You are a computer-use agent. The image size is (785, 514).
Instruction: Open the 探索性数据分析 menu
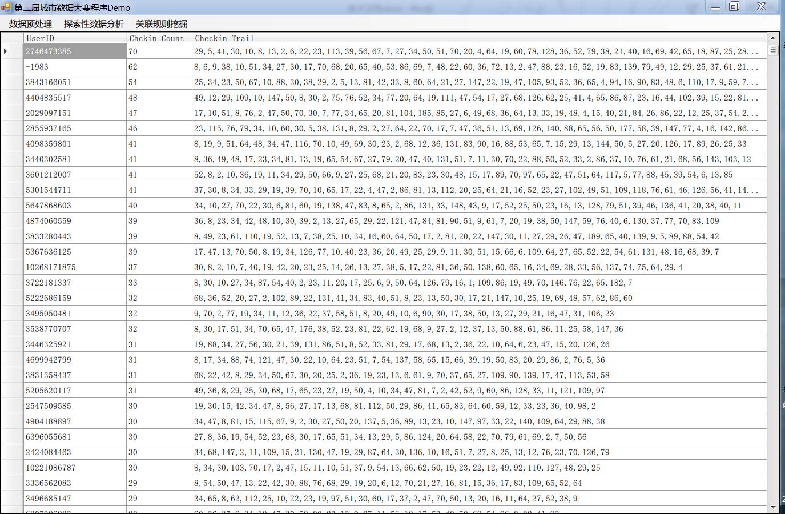click(x=94, y=24)
